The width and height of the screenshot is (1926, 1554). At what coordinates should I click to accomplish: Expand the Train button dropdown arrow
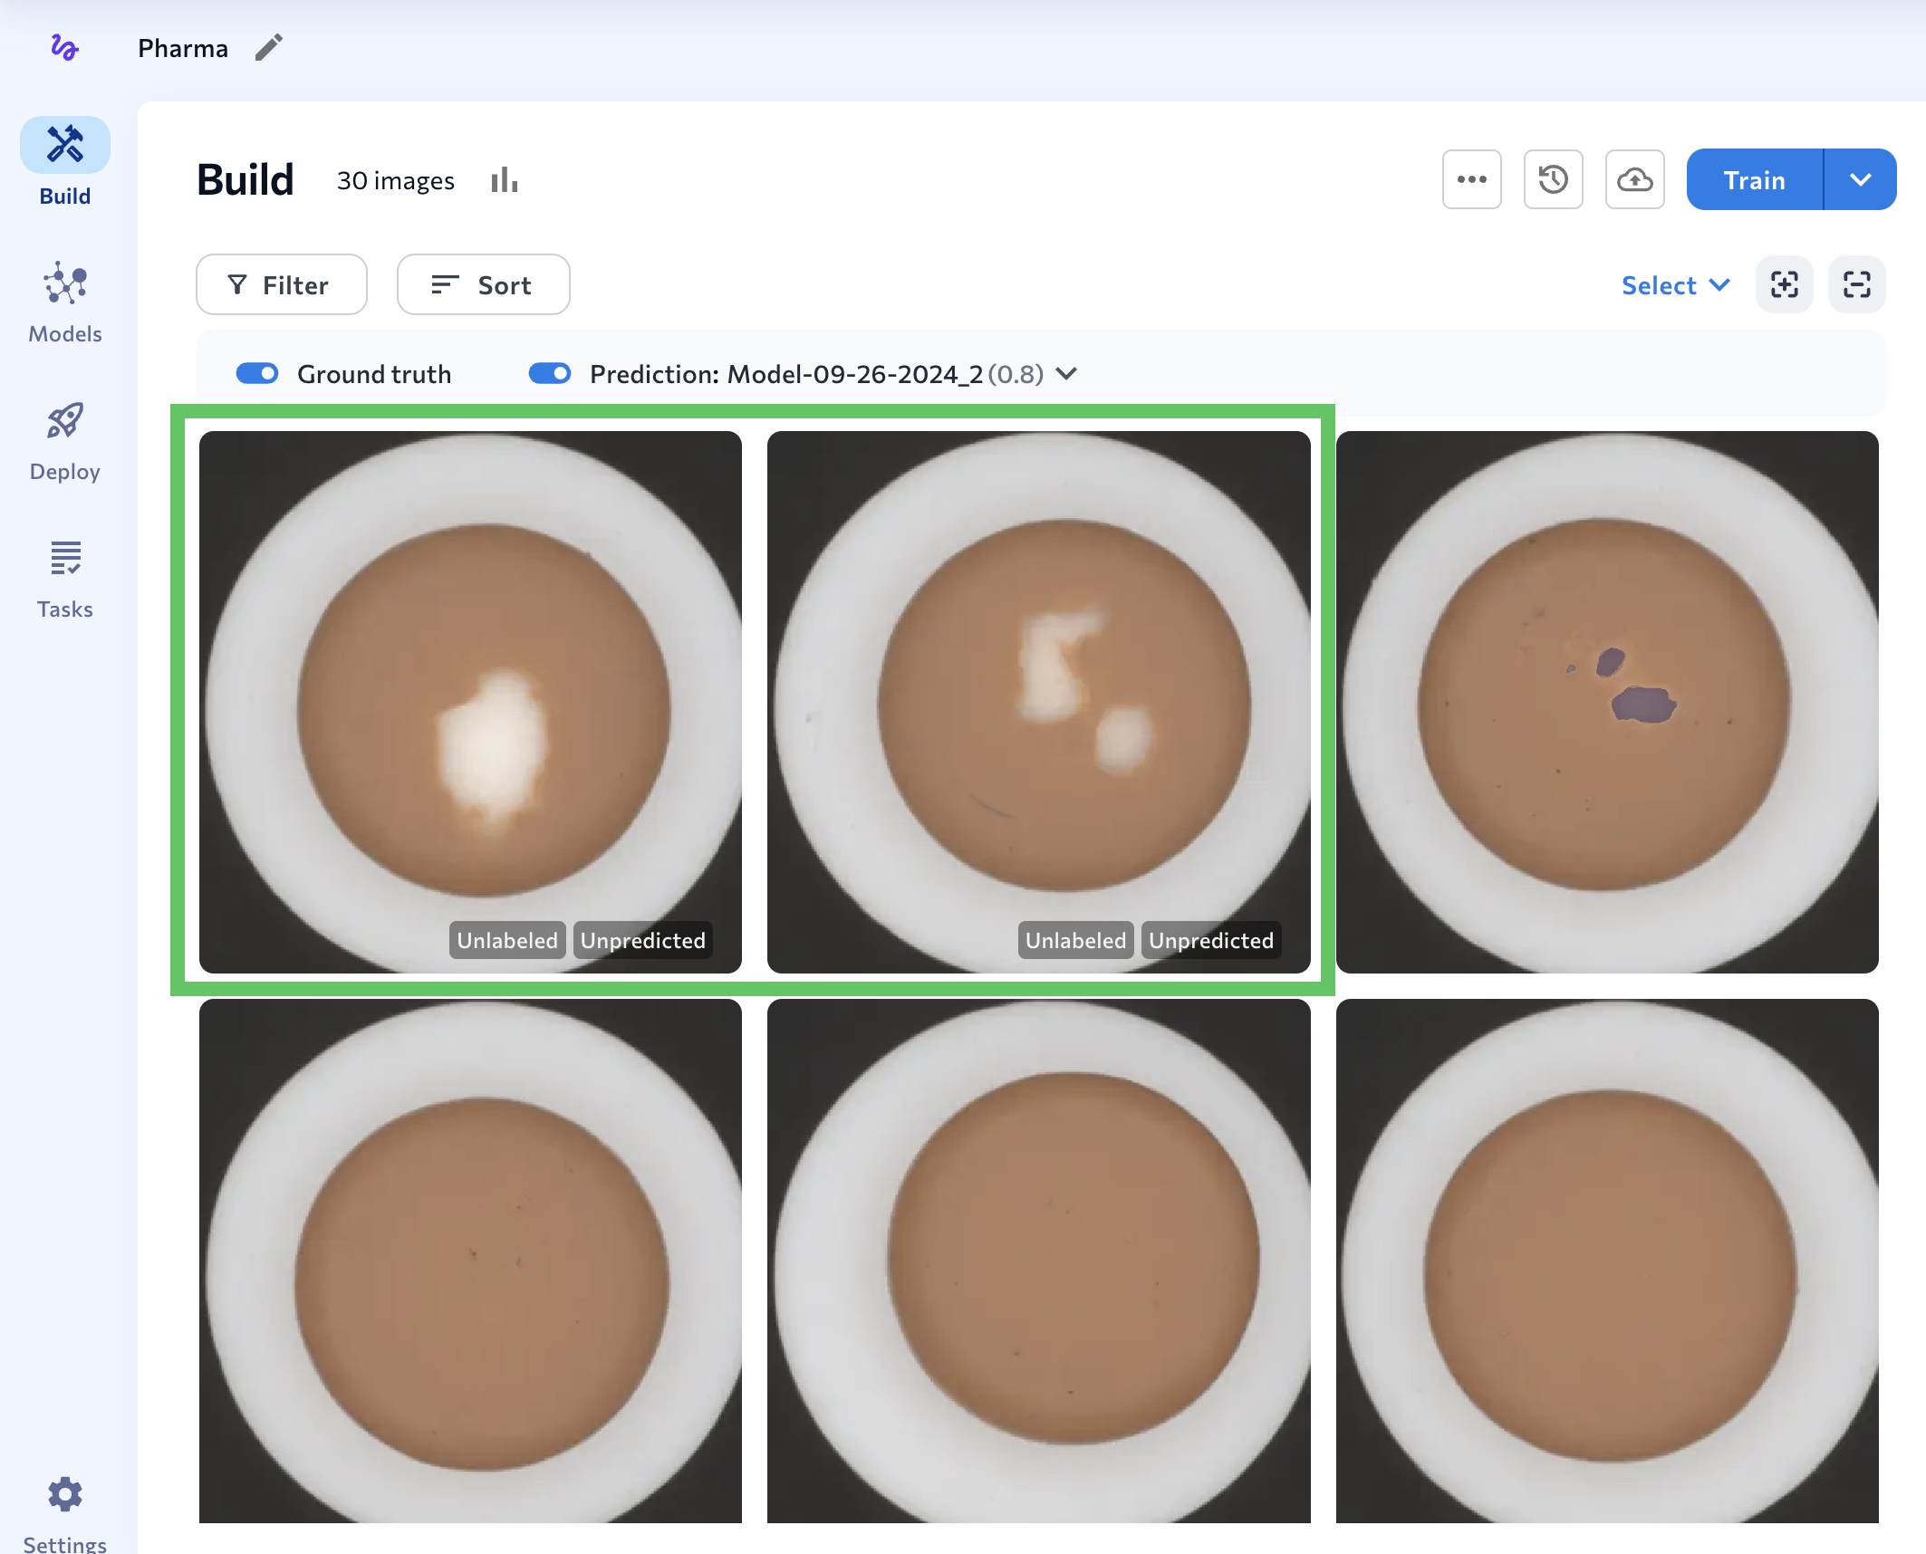pyautogui.click(x=1860, y=179)
